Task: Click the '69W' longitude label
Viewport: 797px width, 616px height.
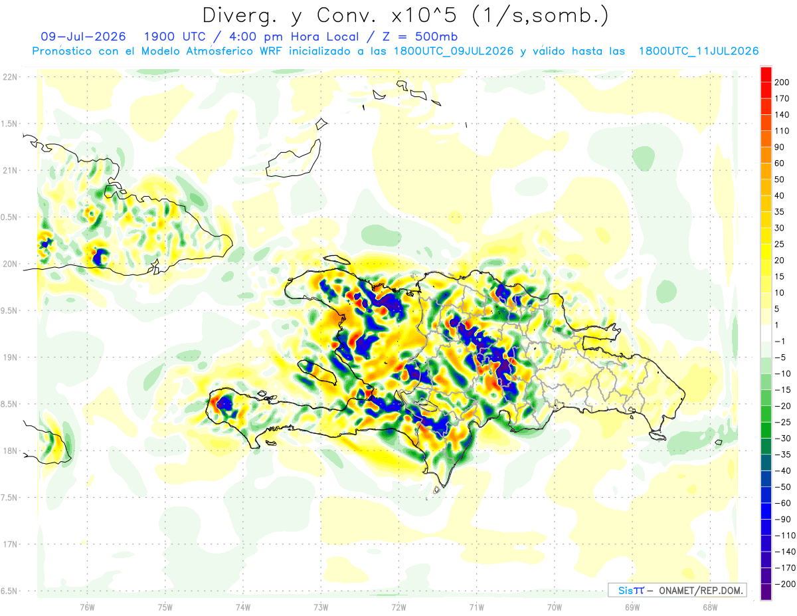Action: coord(632,607)
